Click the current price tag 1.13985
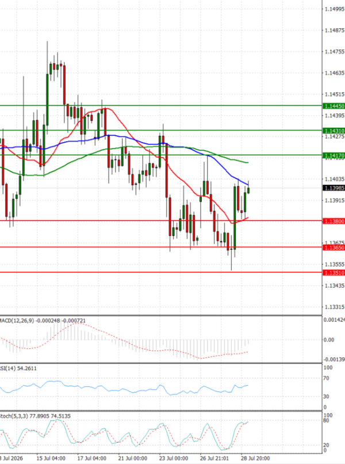The image size is (345, 464). pyautogui.click(x=333, y=188)
